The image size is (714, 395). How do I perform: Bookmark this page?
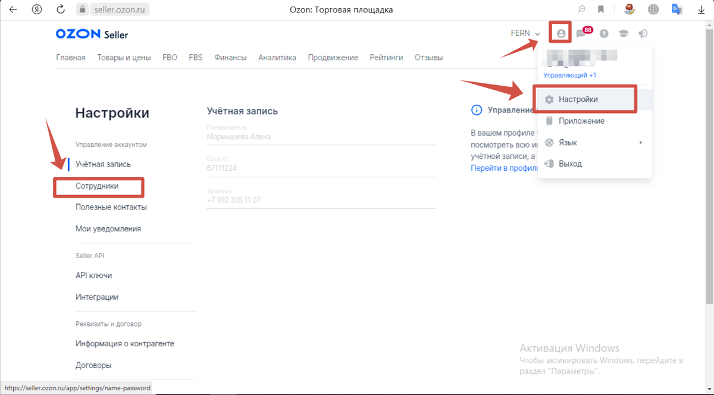coord(601,10)
